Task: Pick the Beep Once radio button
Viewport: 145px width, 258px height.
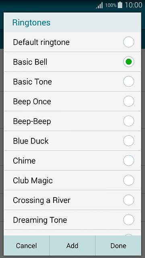Action: 128,101
